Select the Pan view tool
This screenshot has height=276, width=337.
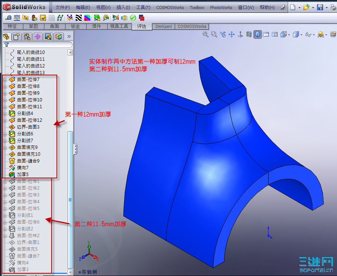pyautogui.click(x=232, y=34)
